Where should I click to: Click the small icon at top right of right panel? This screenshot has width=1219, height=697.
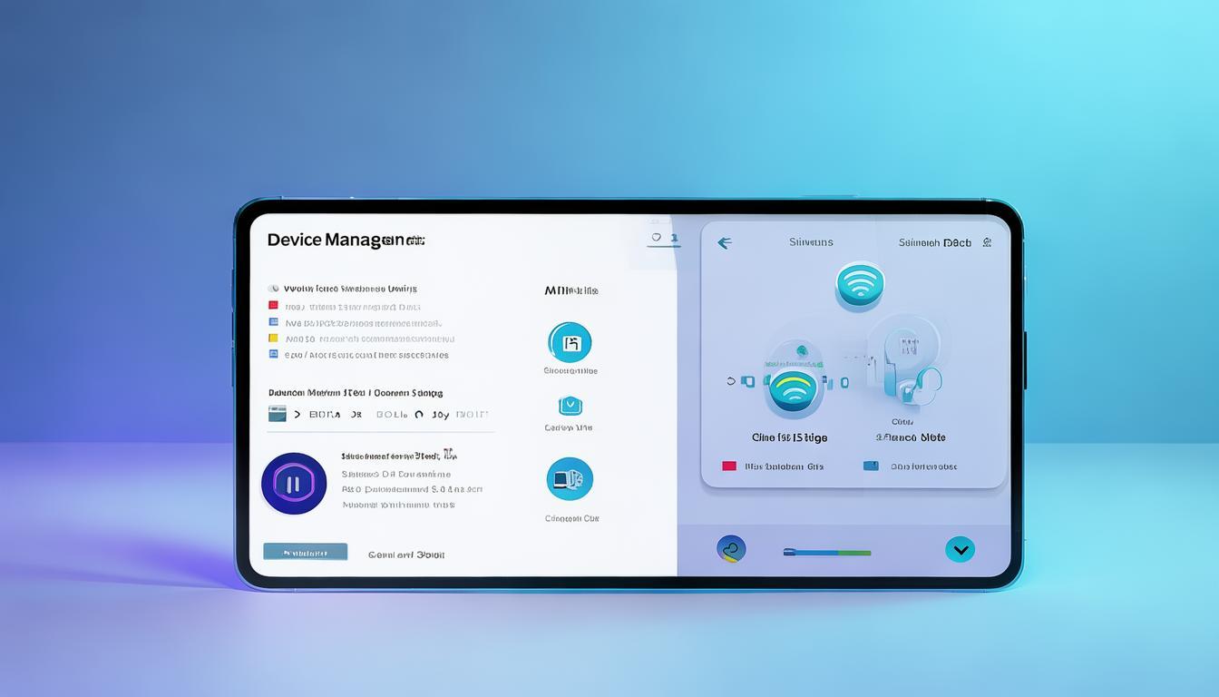[x=987, y=242]
